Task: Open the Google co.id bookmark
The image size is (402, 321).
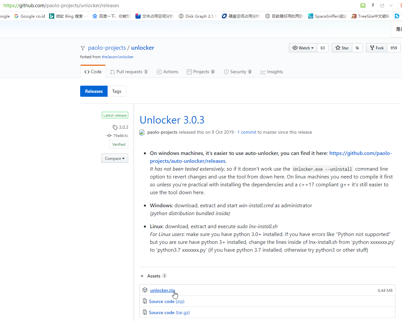Action: point(29,16)
